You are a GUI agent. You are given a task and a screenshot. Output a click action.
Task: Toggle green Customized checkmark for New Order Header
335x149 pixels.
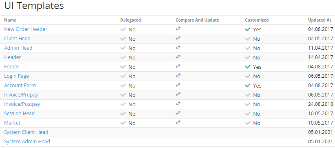pos(248,29)
